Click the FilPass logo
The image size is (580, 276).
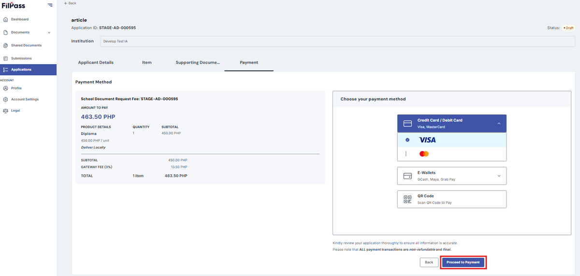click(14, 5)
